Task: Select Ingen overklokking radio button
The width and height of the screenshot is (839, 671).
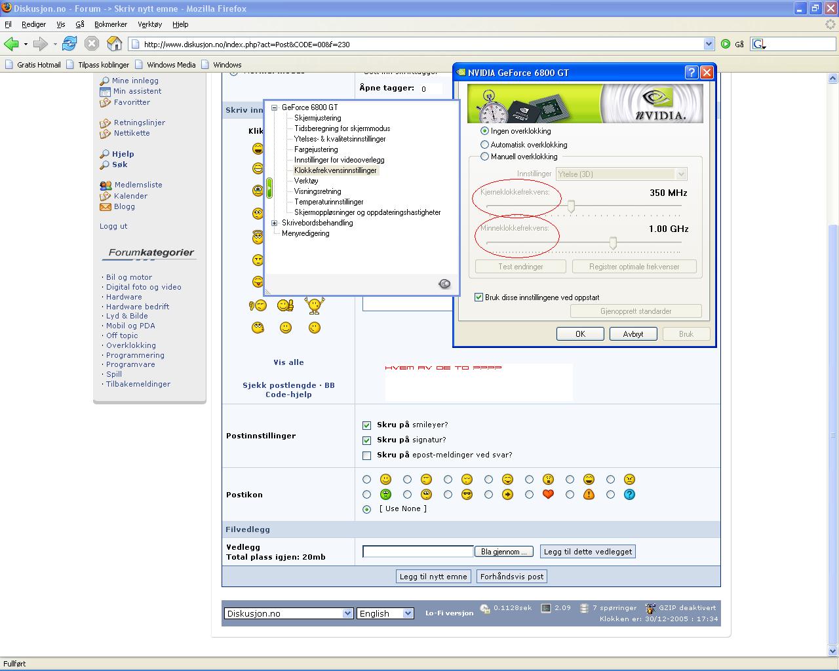Action: (x=484, y=131)
